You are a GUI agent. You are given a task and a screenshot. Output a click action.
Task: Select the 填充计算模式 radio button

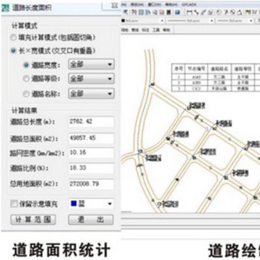(x=14, y=38)
